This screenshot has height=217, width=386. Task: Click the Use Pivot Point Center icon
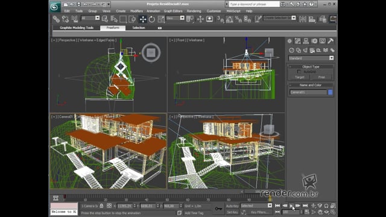tap(190, 19)
